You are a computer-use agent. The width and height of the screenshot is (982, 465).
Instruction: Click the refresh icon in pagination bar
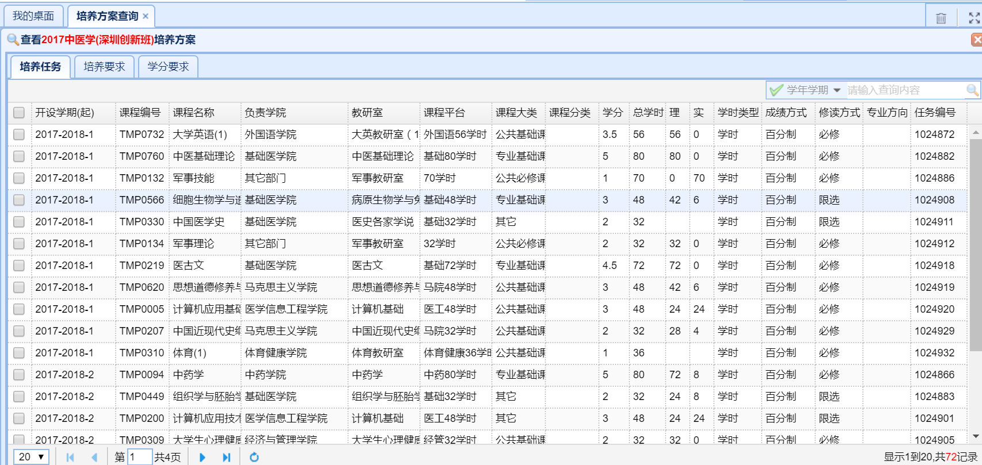pos(254,457)
